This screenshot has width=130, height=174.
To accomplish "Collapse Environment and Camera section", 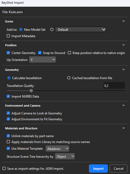I will [124, 105].
